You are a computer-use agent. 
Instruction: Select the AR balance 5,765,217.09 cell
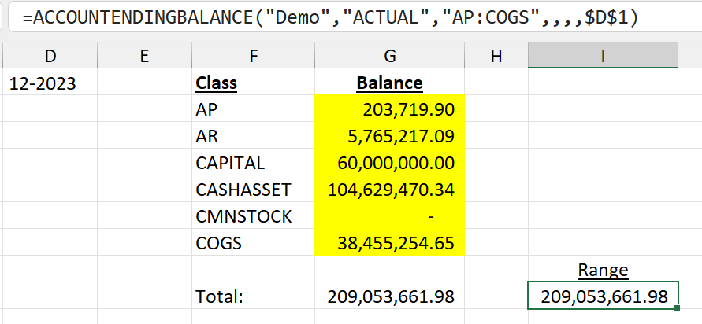(x=389, y=135)
